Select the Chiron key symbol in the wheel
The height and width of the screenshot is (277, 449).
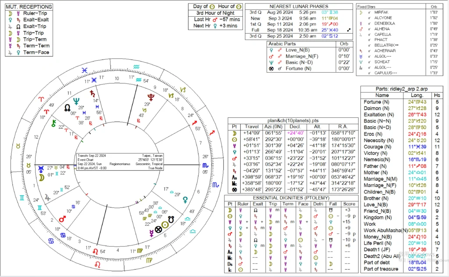point(54,123)
